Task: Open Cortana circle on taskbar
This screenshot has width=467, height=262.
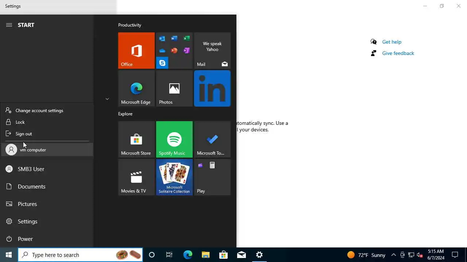Action: [152, 255]
